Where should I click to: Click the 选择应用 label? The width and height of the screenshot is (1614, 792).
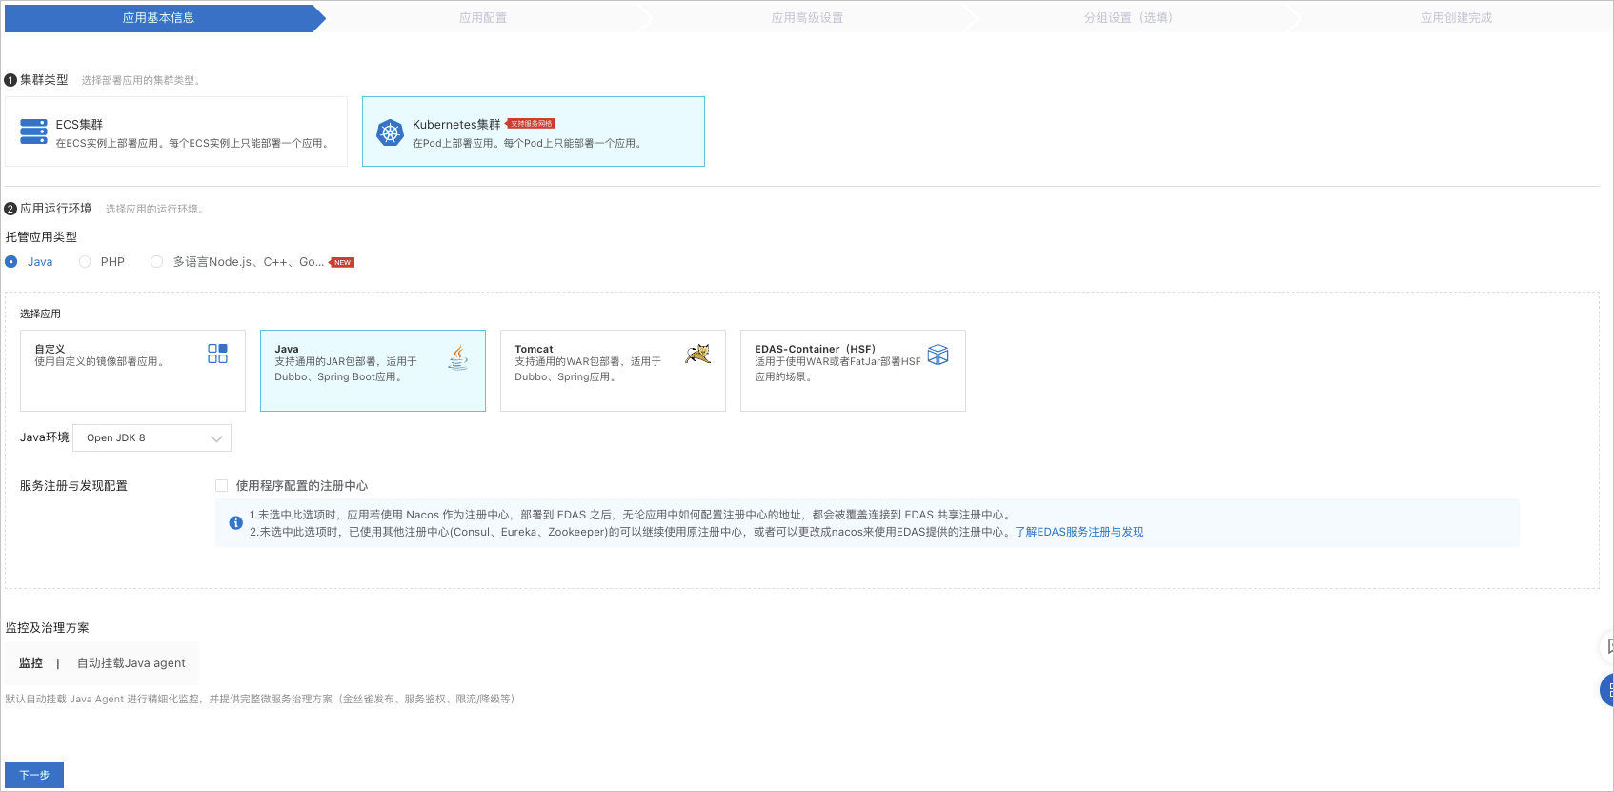click(40, 315)
